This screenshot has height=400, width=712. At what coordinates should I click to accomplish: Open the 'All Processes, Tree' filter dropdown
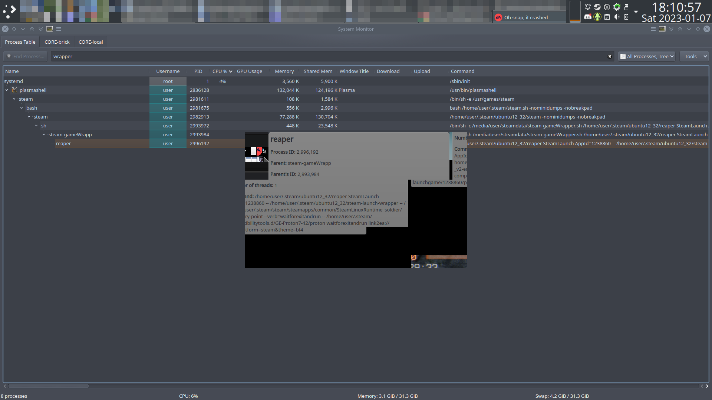(x=647, y=56)
